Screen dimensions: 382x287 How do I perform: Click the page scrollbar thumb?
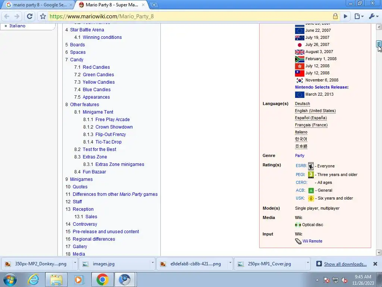(x=379, y=44)
